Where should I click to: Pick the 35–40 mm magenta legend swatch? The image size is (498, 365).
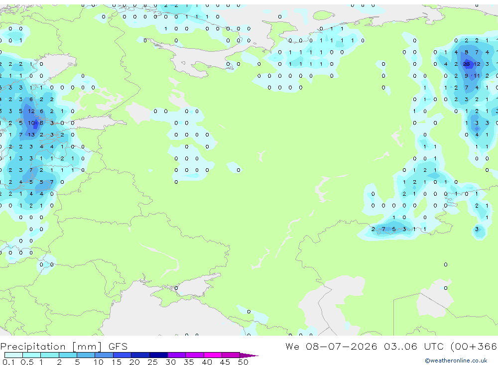[194, 355]
